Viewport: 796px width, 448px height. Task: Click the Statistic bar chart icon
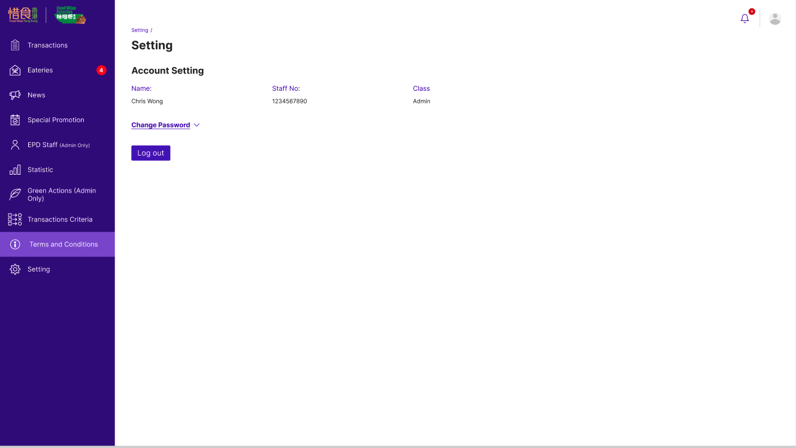pyautogui.click(x=15, y=170)
